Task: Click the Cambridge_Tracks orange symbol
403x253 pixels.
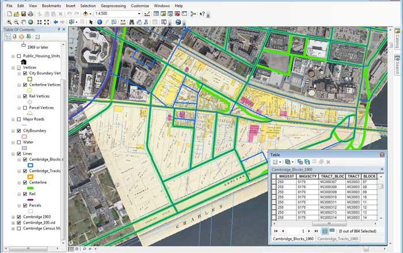Action: [31, 177]
